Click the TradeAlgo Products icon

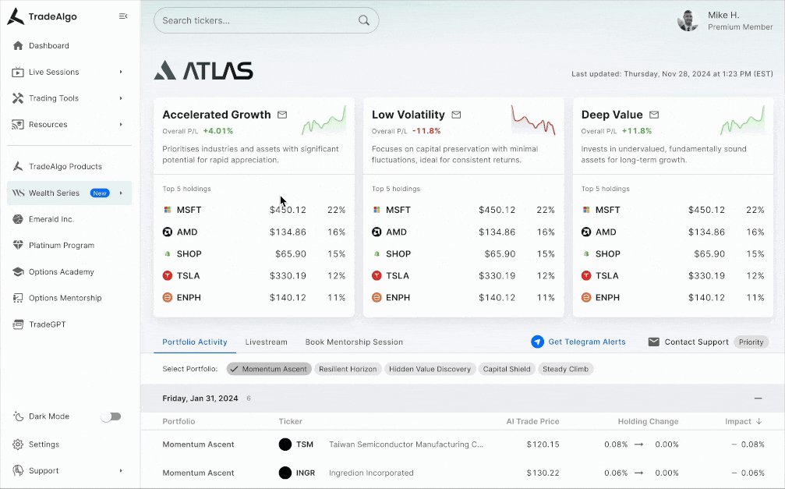(x=18, y=166)
